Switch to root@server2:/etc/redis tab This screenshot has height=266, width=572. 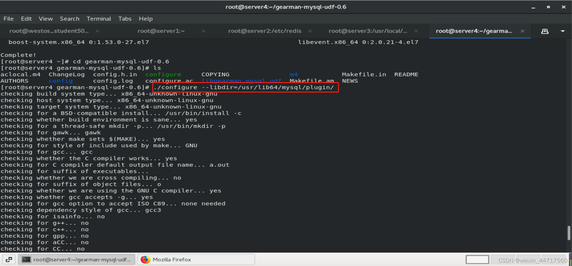tap(265, 31)
